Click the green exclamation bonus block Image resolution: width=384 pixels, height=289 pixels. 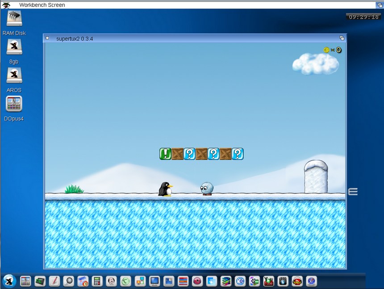pos(166,154)
